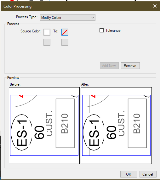
Task: Click the Process Type label
Action: click(27, 17)
